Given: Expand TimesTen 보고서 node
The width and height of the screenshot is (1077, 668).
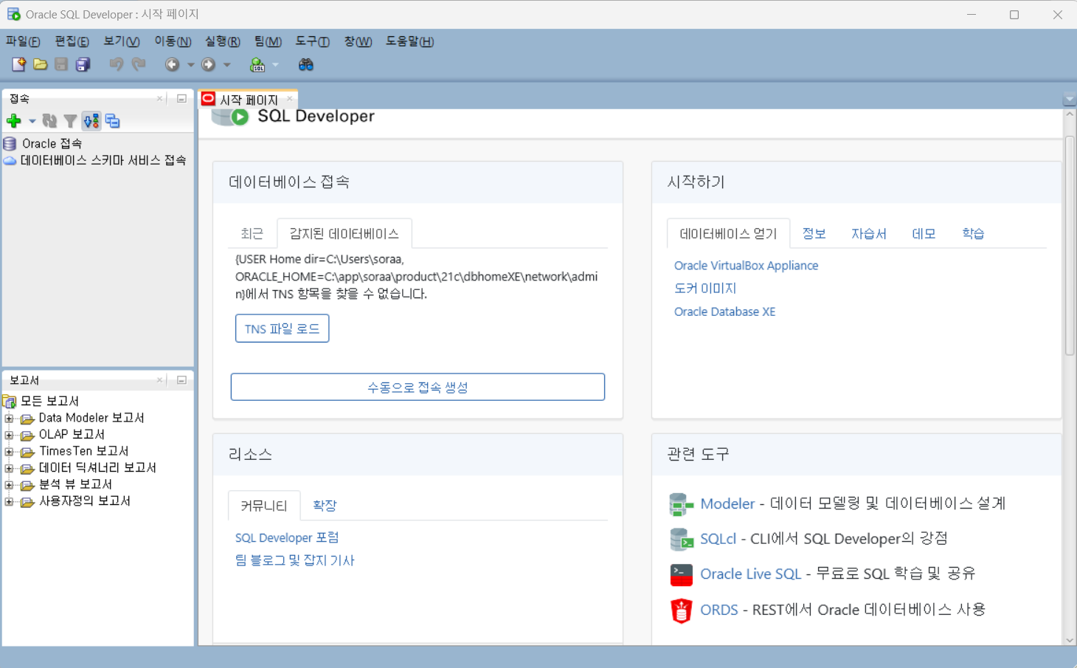Looking at the screenshot, I should (x=9, y=452).
